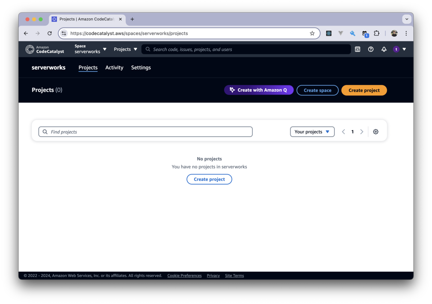
Task: Expand the Space serverworks dropdown
Action: click(90, 49)
